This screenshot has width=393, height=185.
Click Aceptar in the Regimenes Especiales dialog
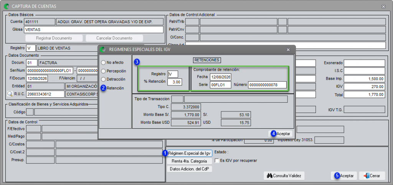click(281, 134)
